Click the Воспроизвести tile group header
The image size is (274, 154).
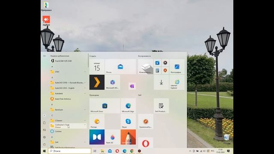point(144,56)
